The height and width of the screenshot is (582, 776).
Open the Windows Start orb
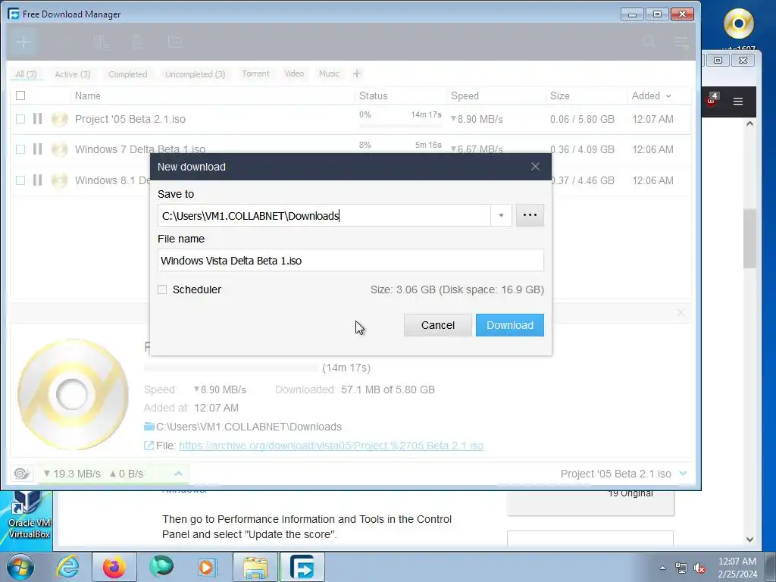(x=20, y=567)
